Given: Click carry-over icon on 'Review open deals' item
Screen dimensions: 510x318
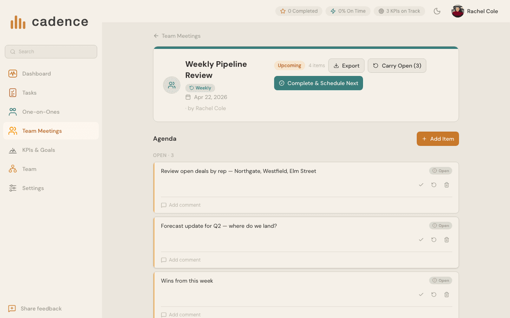Looking at the screenshot, I should pos(433,185).
